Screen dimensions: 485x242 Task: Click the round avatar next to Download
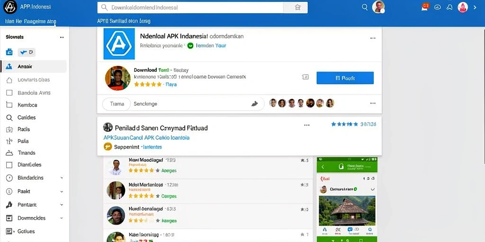click(x=117, y=78)
